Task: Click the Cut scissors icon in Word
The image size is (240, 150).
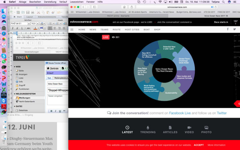Action: pos(38,12)
